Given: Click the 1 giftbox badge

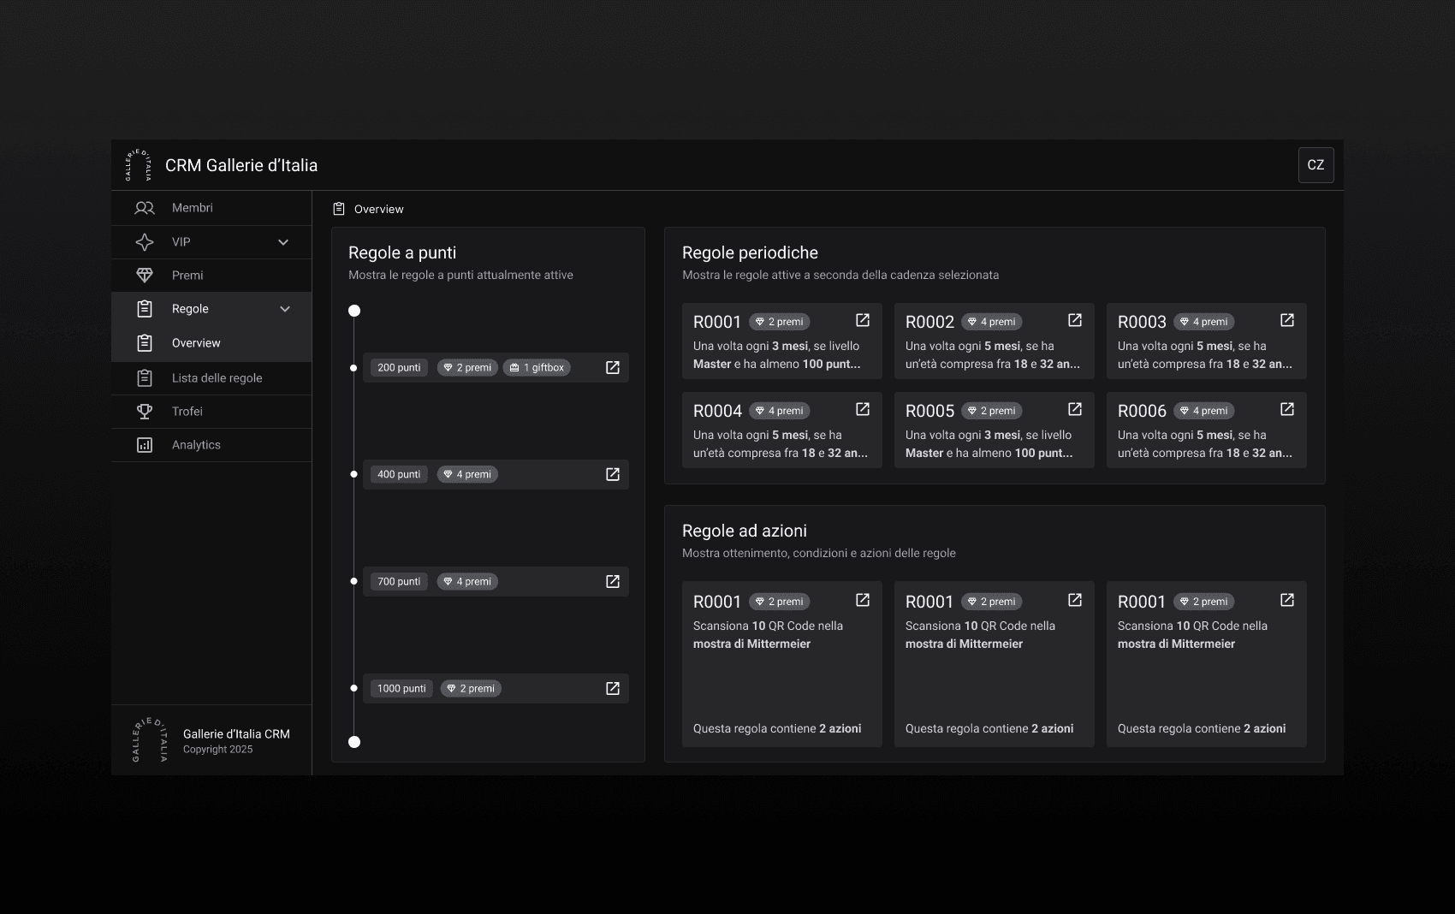Looking at the screenshot, I should click(537, 367).
